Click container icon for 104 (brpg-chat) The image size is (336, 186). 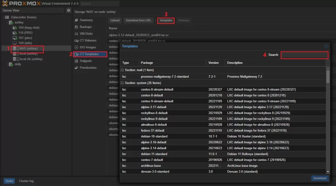tap(14, 28)
